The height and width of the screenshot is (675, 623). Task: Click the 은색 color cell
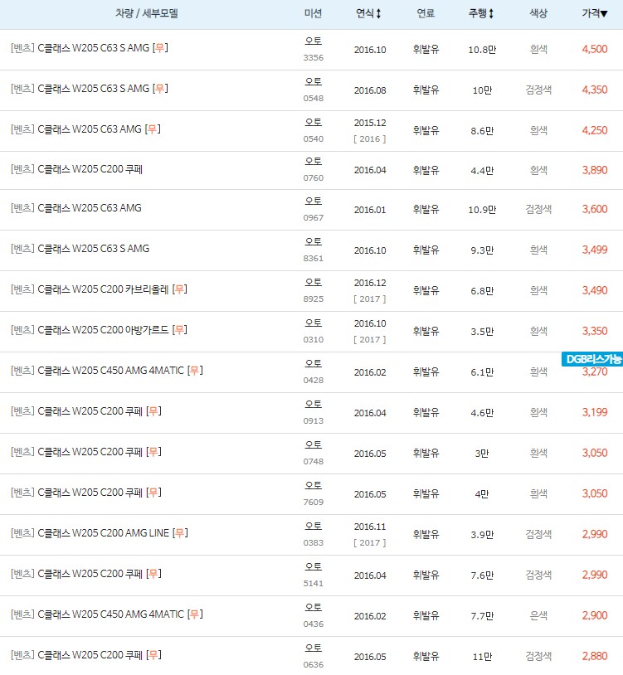click(x=538, y=615)
